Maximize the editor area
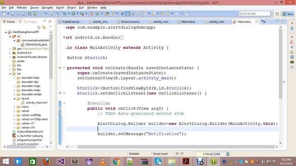The width and height of the screenshot is (296, 166). tap(283, 22)
